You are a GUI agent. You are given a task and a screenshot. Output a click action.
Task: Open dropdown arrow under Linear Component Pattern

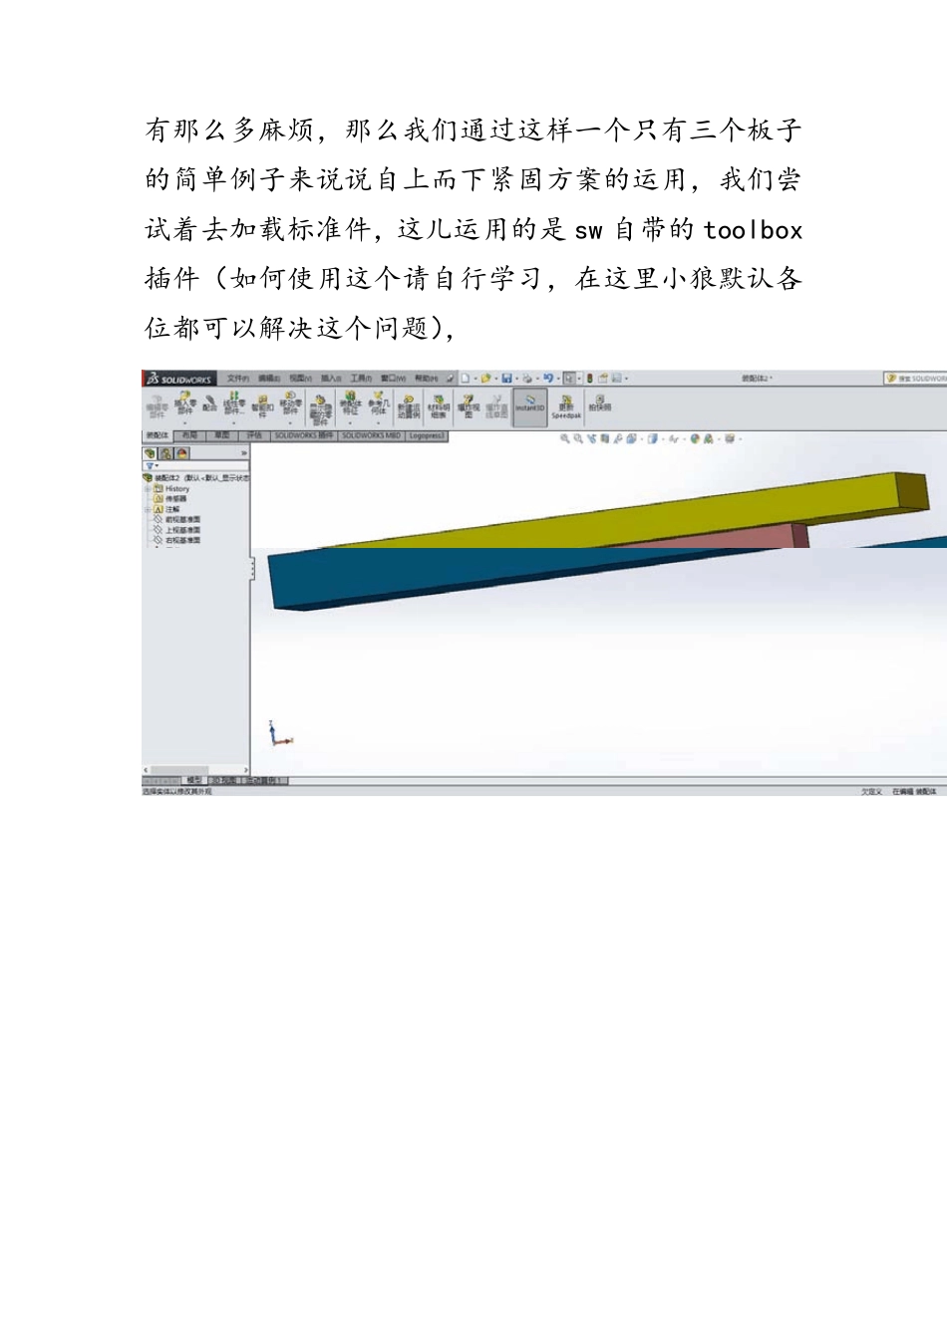point(234,423)
